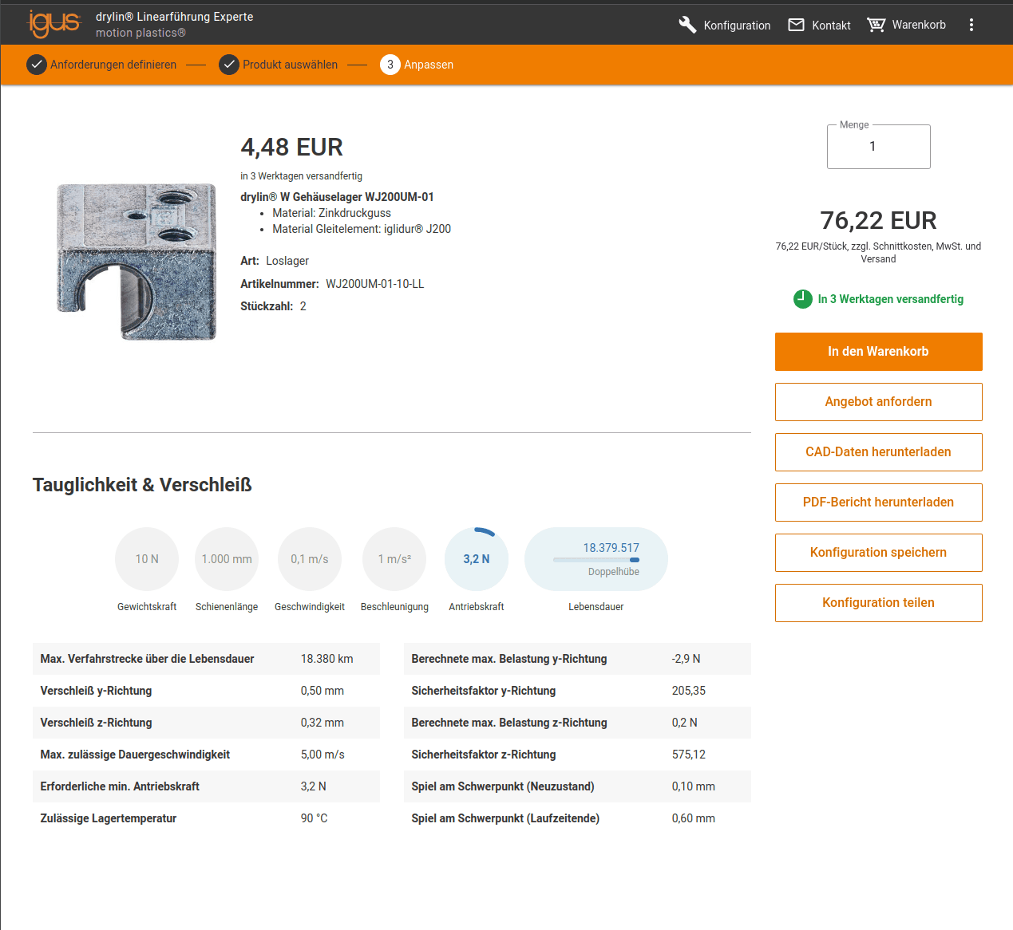This screenshot has height=930, width=1013.
Task: Click the checkmark beside Produkt auswählen
Action: 229,65
